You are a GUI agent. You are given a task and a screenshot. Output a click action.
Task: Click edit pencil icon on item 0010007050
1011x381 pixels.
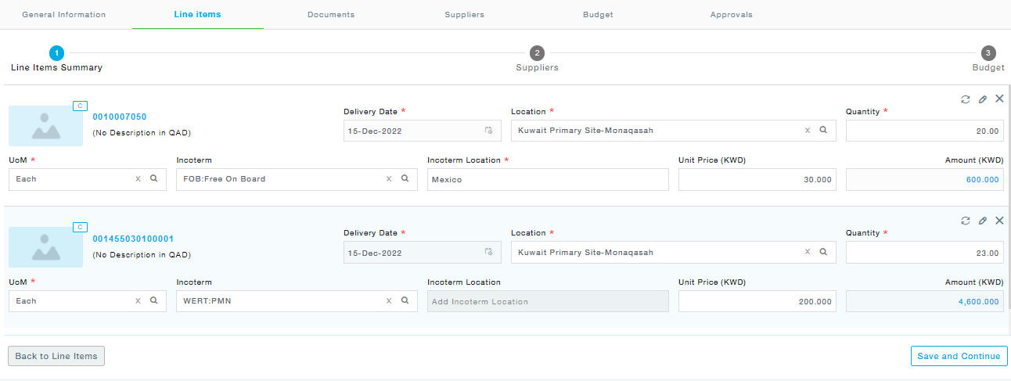pyautogui.click(x=983, y=99)
